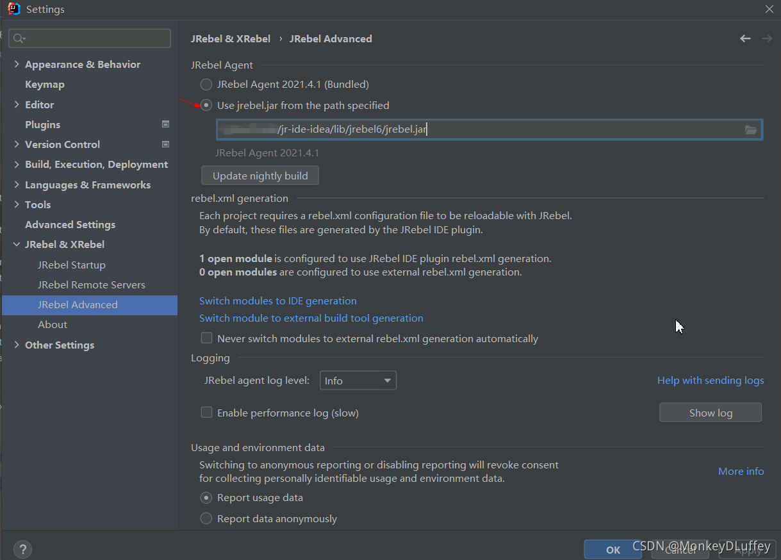Collapse the JRebel & XRebel tree node
This screenshot has width=781, height=560.
click(x=17, y=244)
